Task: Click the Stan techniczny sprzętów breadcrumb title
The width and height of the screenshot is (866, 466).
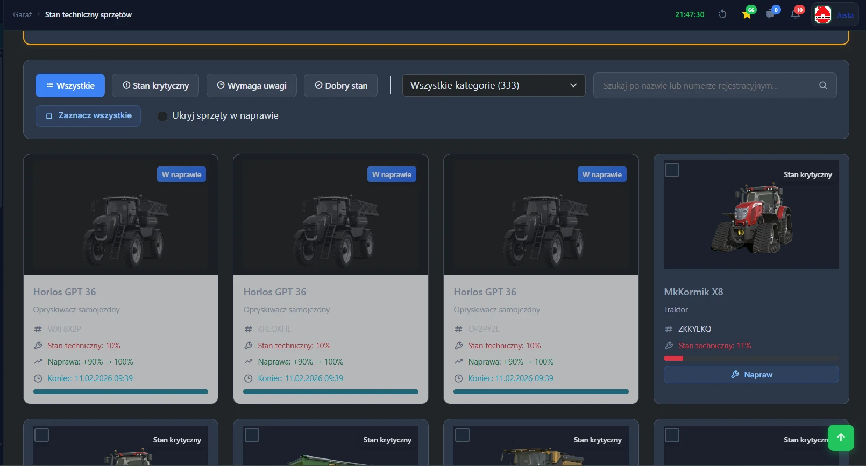Action: pos(88,14)
